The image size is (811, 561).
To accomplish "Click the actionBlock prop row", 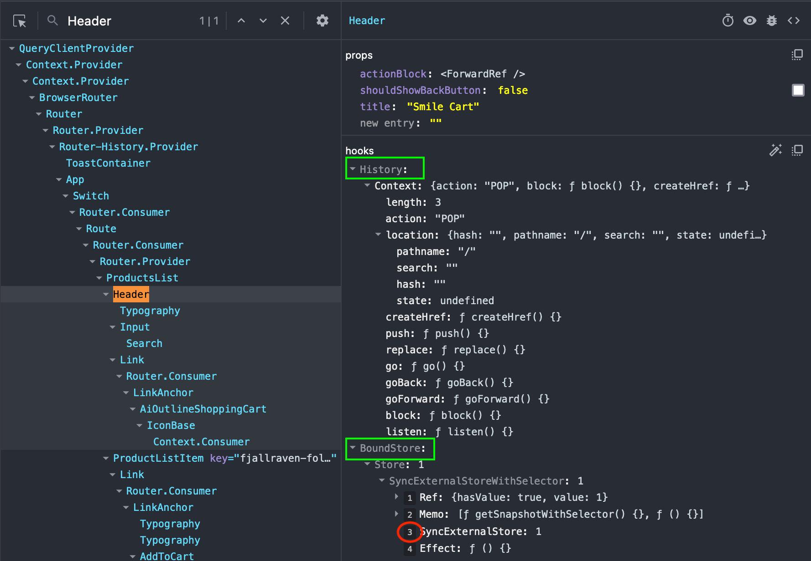I will pyautogui.click(x=442, y=74).
